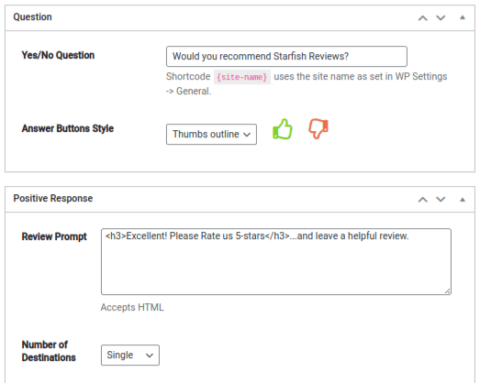The image size is (480, 383).
Task: Move Question panel down with arrow
Action: pos(441,18)
